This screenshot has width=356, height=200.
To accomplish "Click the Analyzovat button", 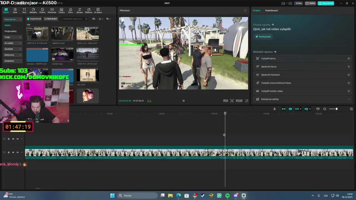I will [x=263, y=37].
